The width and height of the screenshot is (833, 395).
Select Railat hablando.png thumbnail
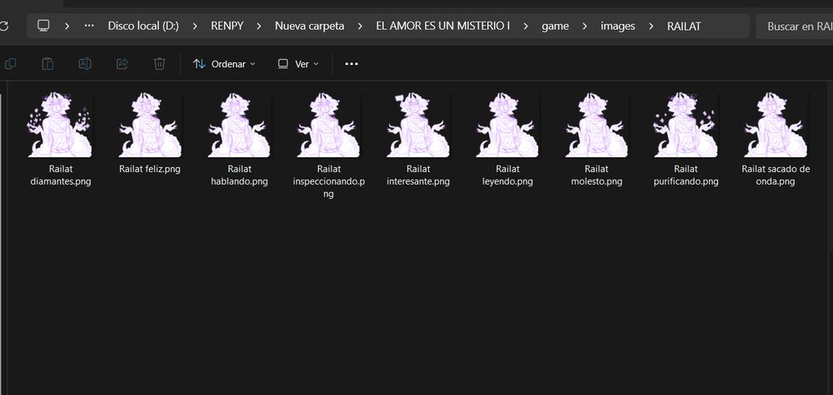point(239,125)
